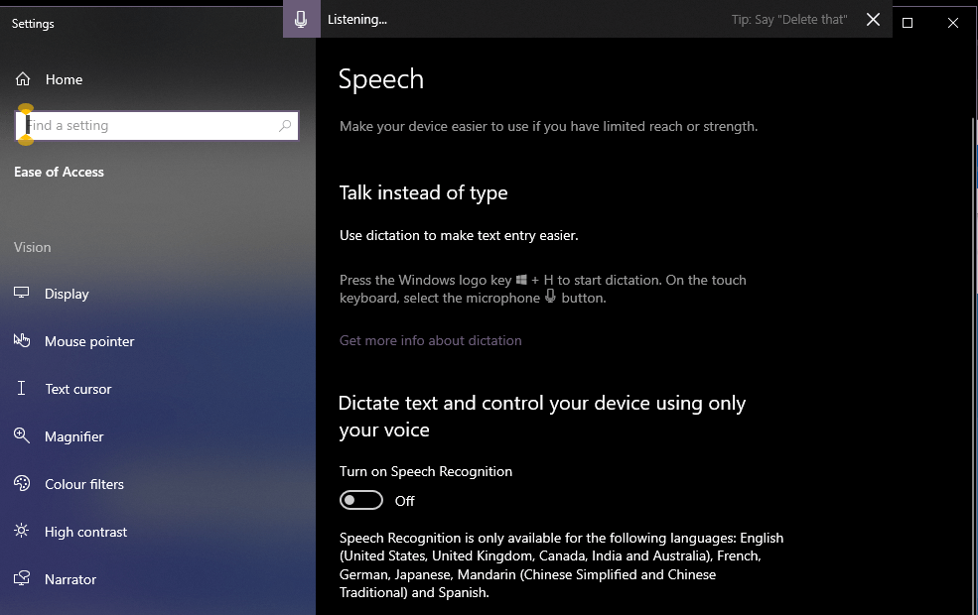Maximize the Settings window

pos(908,23)
